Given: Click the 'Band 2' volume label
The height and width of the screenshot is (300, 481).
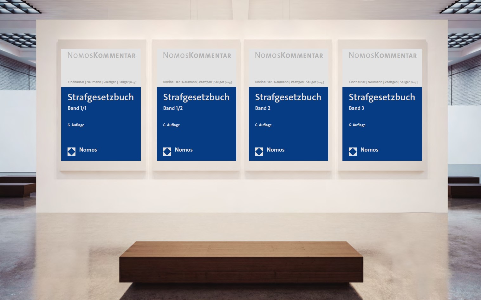Looking at the screenshot, I should pos(263,108).
